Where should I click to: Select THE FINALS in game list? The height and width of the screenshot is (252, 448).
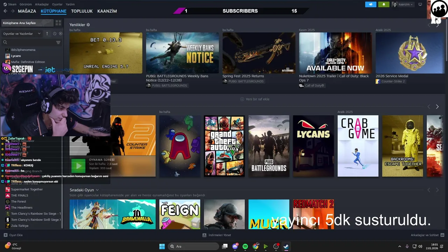pyautogui.click(x=20, y=195)
